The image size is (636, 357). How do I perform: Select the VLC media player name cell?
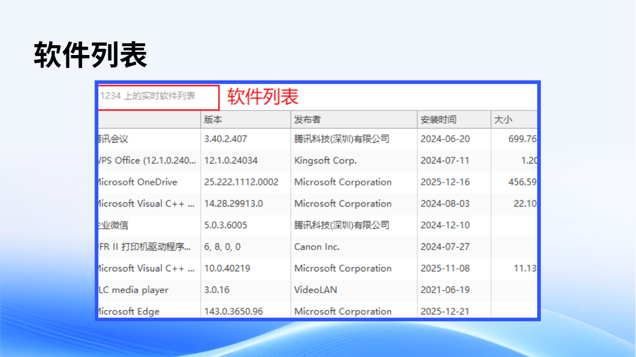pos(133,290)
